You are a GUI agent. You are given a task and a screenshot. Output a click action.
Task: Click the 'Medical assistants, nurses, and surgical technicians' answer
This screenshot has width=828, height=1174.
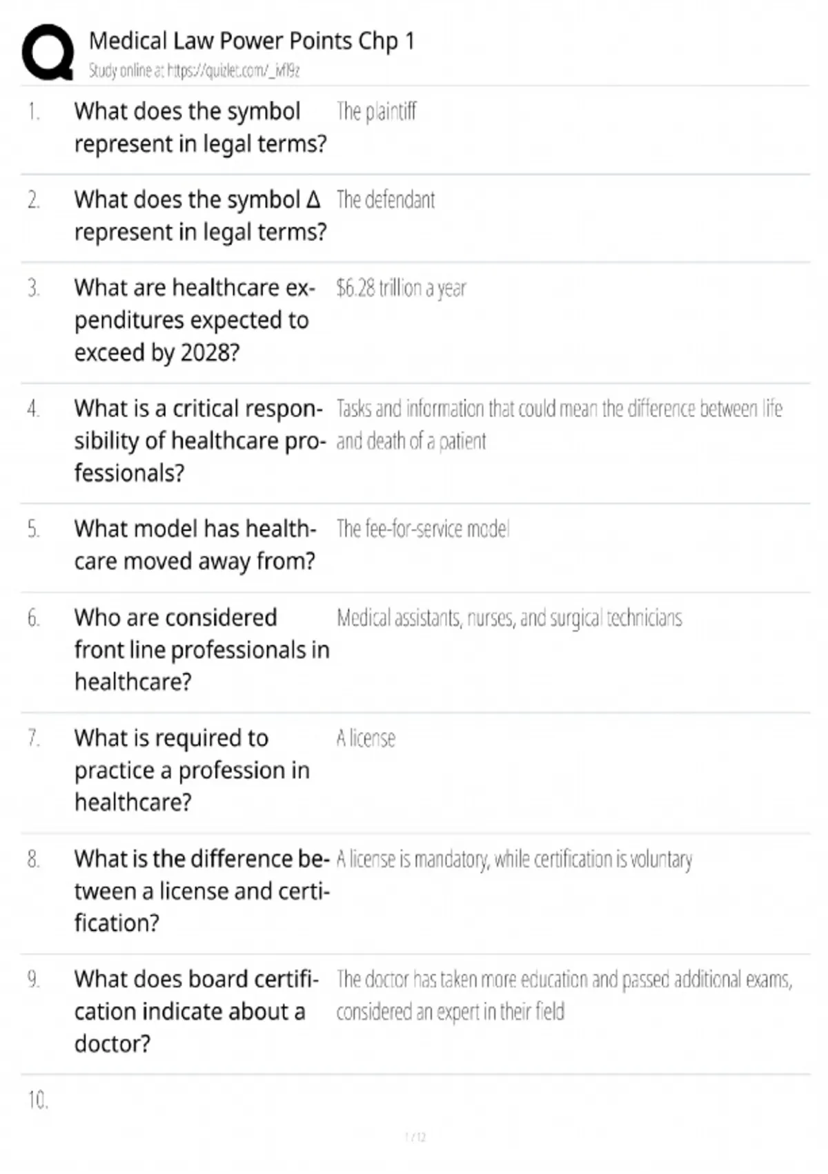(x=509, y=618)
